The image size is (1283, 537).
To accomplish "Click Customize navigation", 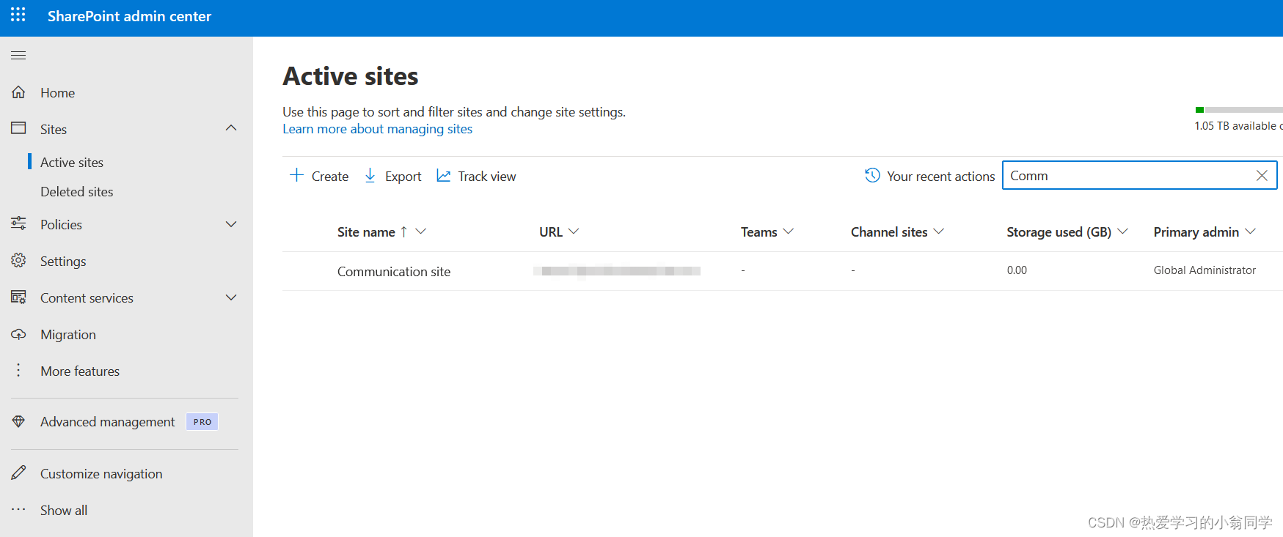I will 101,474.
